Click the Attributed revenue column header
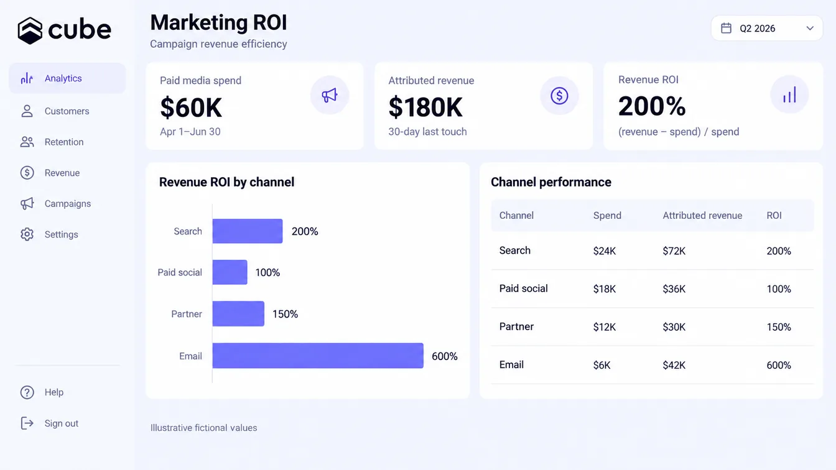 click(x=702, y=216)
